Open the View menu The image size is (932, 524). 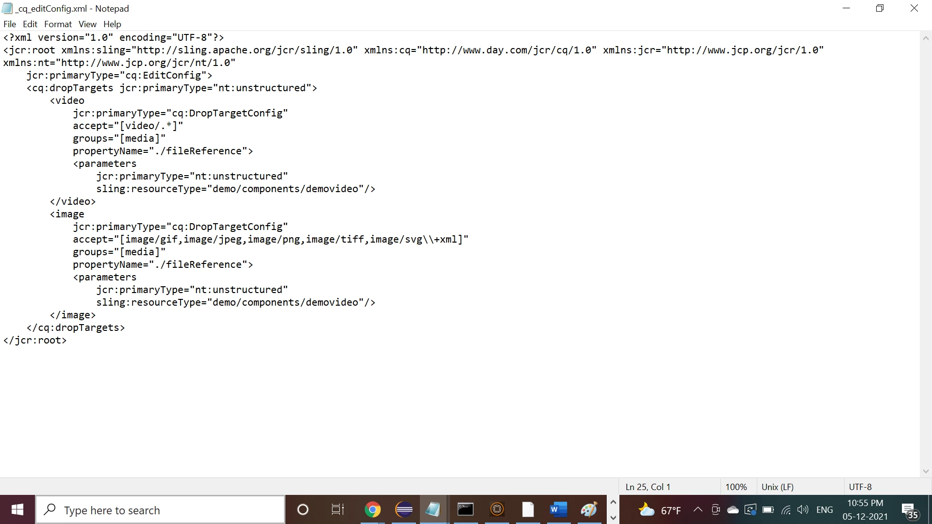(x=87, y=24)
